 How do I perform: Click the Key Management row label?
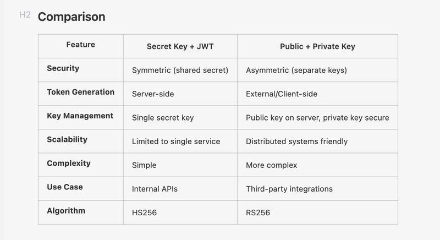point(80,116)
